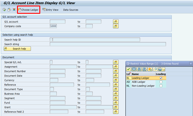Click the Leading column header

coord(161,74)
